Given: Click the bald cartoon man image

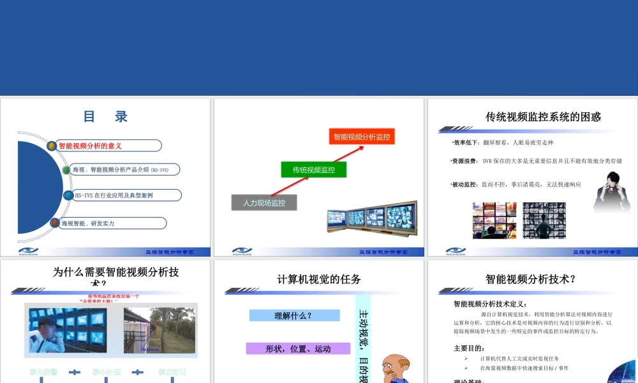Looking at the screenshot, I should click(x=396, y=369).
